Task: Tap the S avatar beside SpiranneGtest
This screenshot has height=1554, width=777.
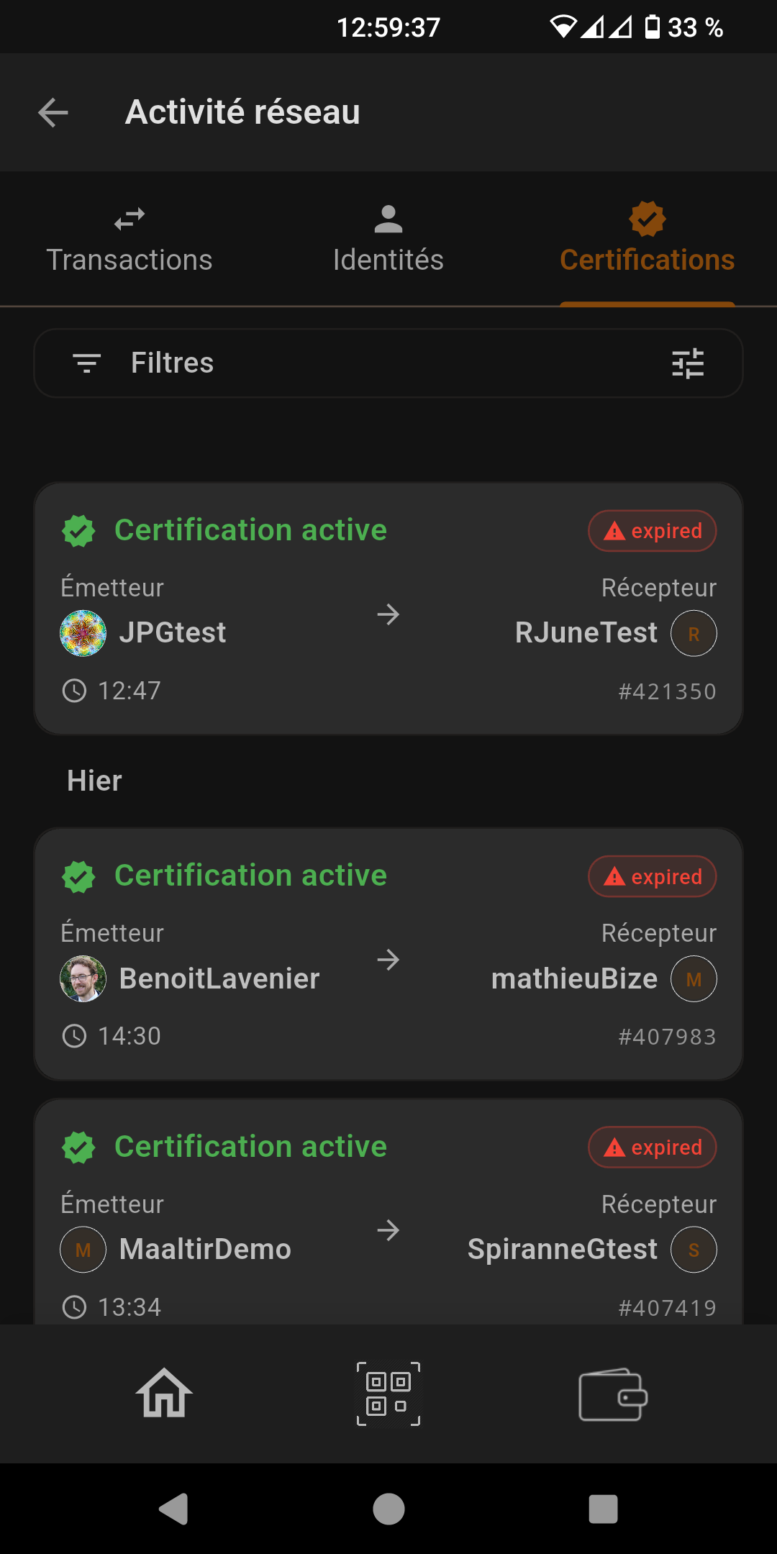Action: (694, 1250)
